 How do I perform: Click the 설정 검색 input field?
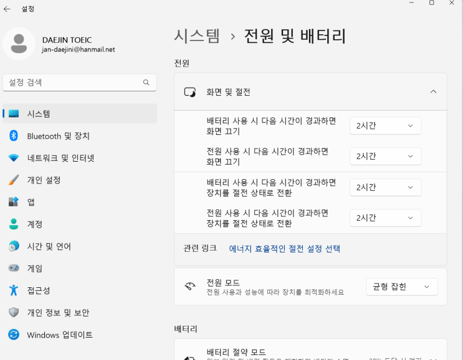pos(72,82)
